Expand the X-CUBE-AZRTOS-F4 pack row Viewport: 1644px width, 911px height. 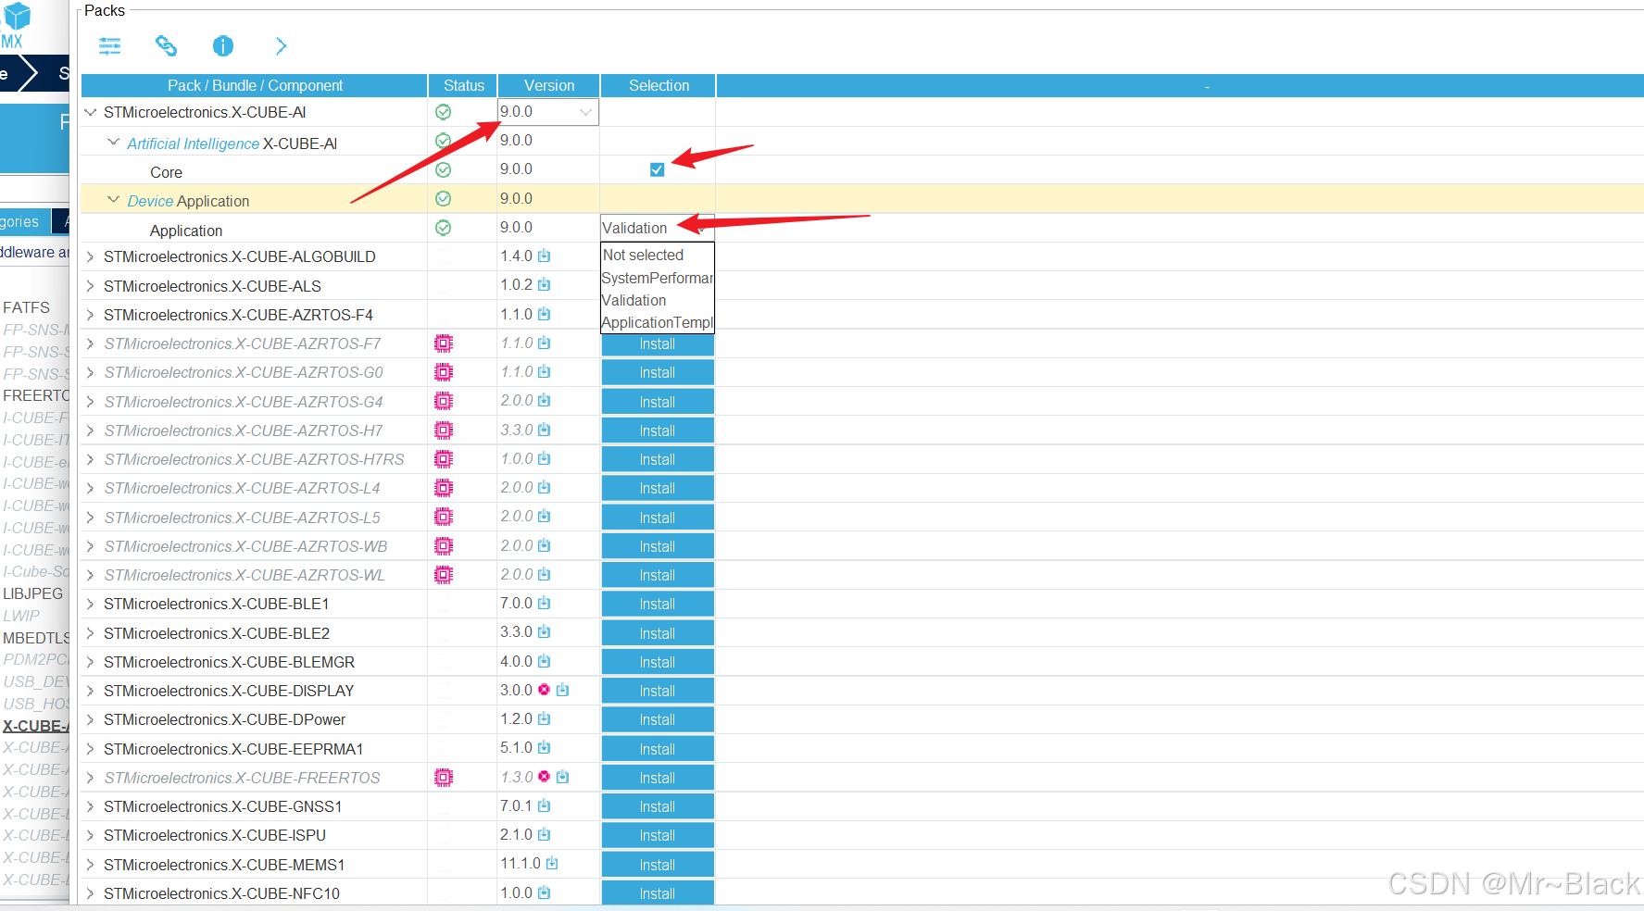(91, 315)
